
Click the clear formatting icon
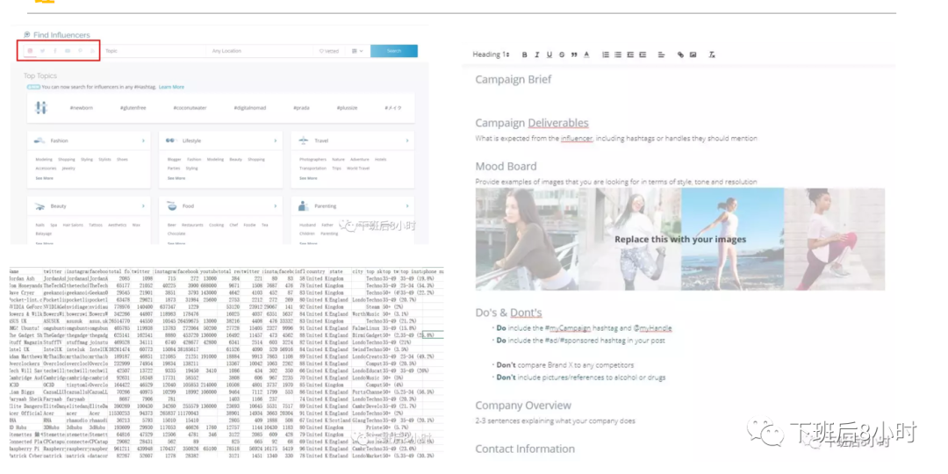[x=712, y=54]
